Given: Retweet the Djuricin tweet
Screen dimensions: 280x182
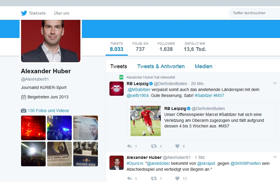Looking at the screenshot, I should point(154,178).
